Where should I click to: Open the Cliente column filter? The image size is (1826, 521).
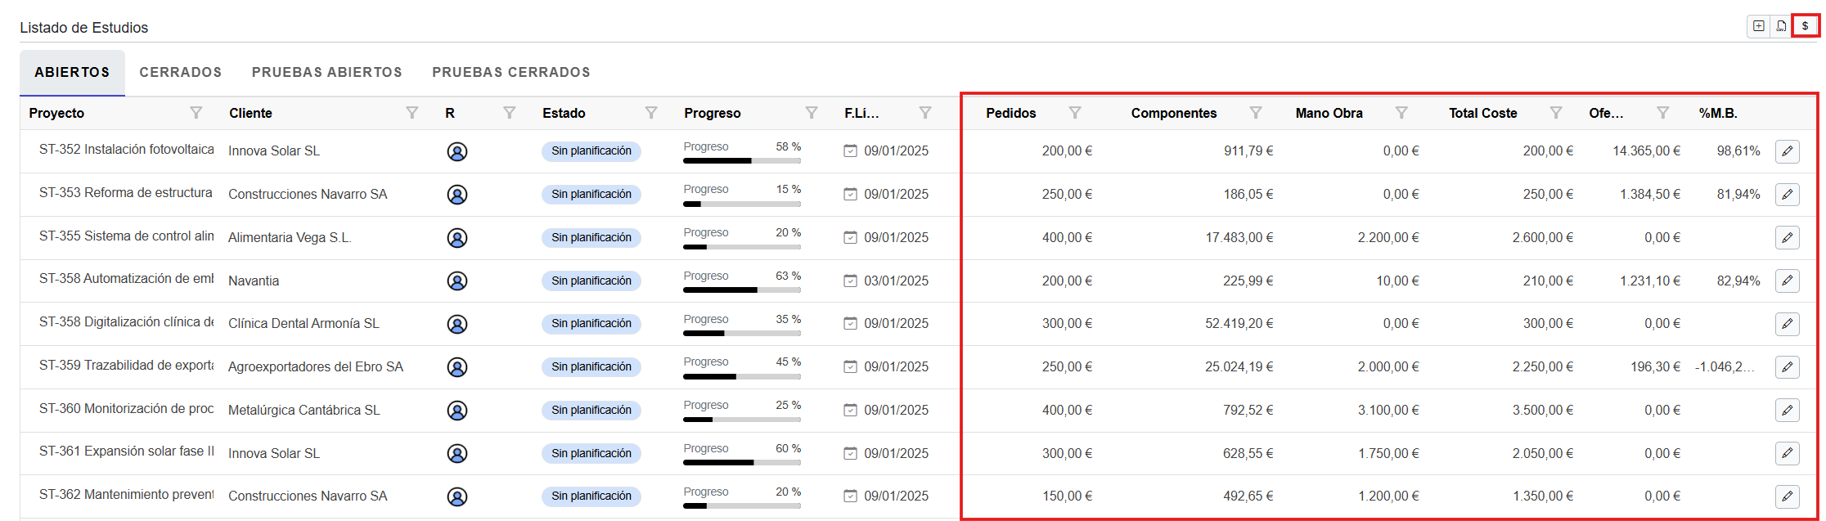click(412, 113)
